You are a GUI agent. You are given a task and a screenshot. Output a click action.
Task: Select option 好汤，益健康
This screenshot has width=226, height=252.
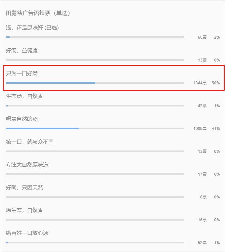pyautogui.click(x=22, y=51)
